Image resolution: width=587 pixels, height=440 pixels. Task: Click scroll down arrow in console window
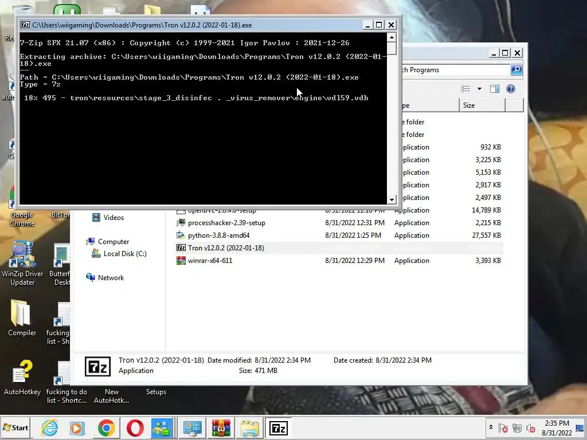pos(392,200)
